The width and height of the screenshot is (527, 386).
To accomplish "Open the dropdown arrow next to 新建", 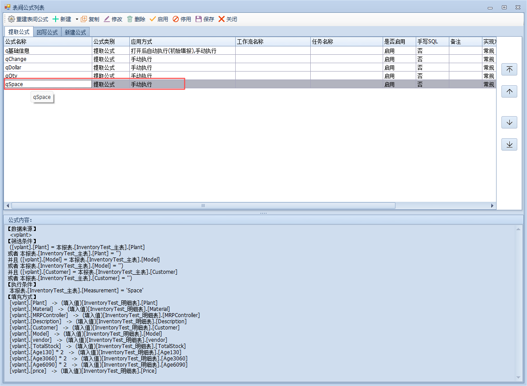I will [x=77, y=19].
